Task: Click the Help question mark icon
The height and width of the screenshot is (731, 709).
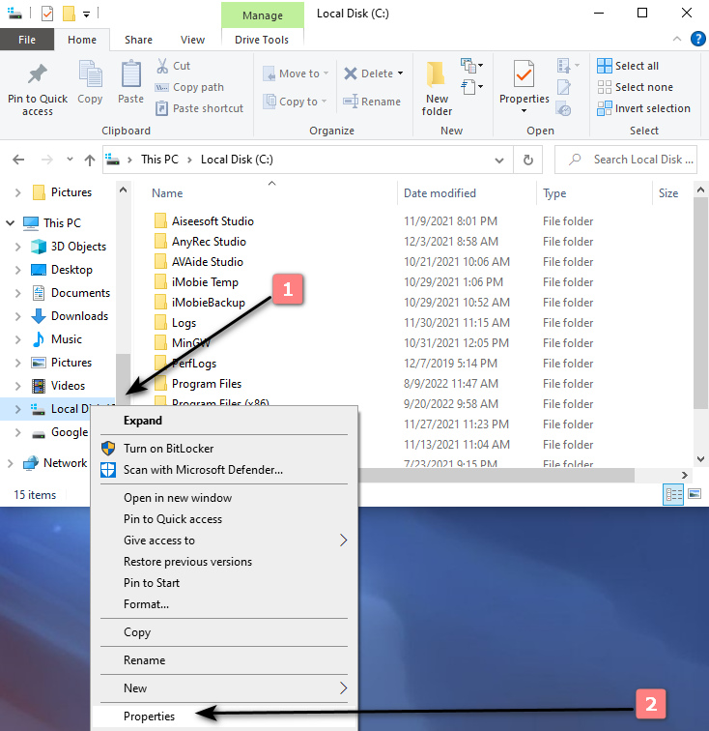Action: pos(697,40)
